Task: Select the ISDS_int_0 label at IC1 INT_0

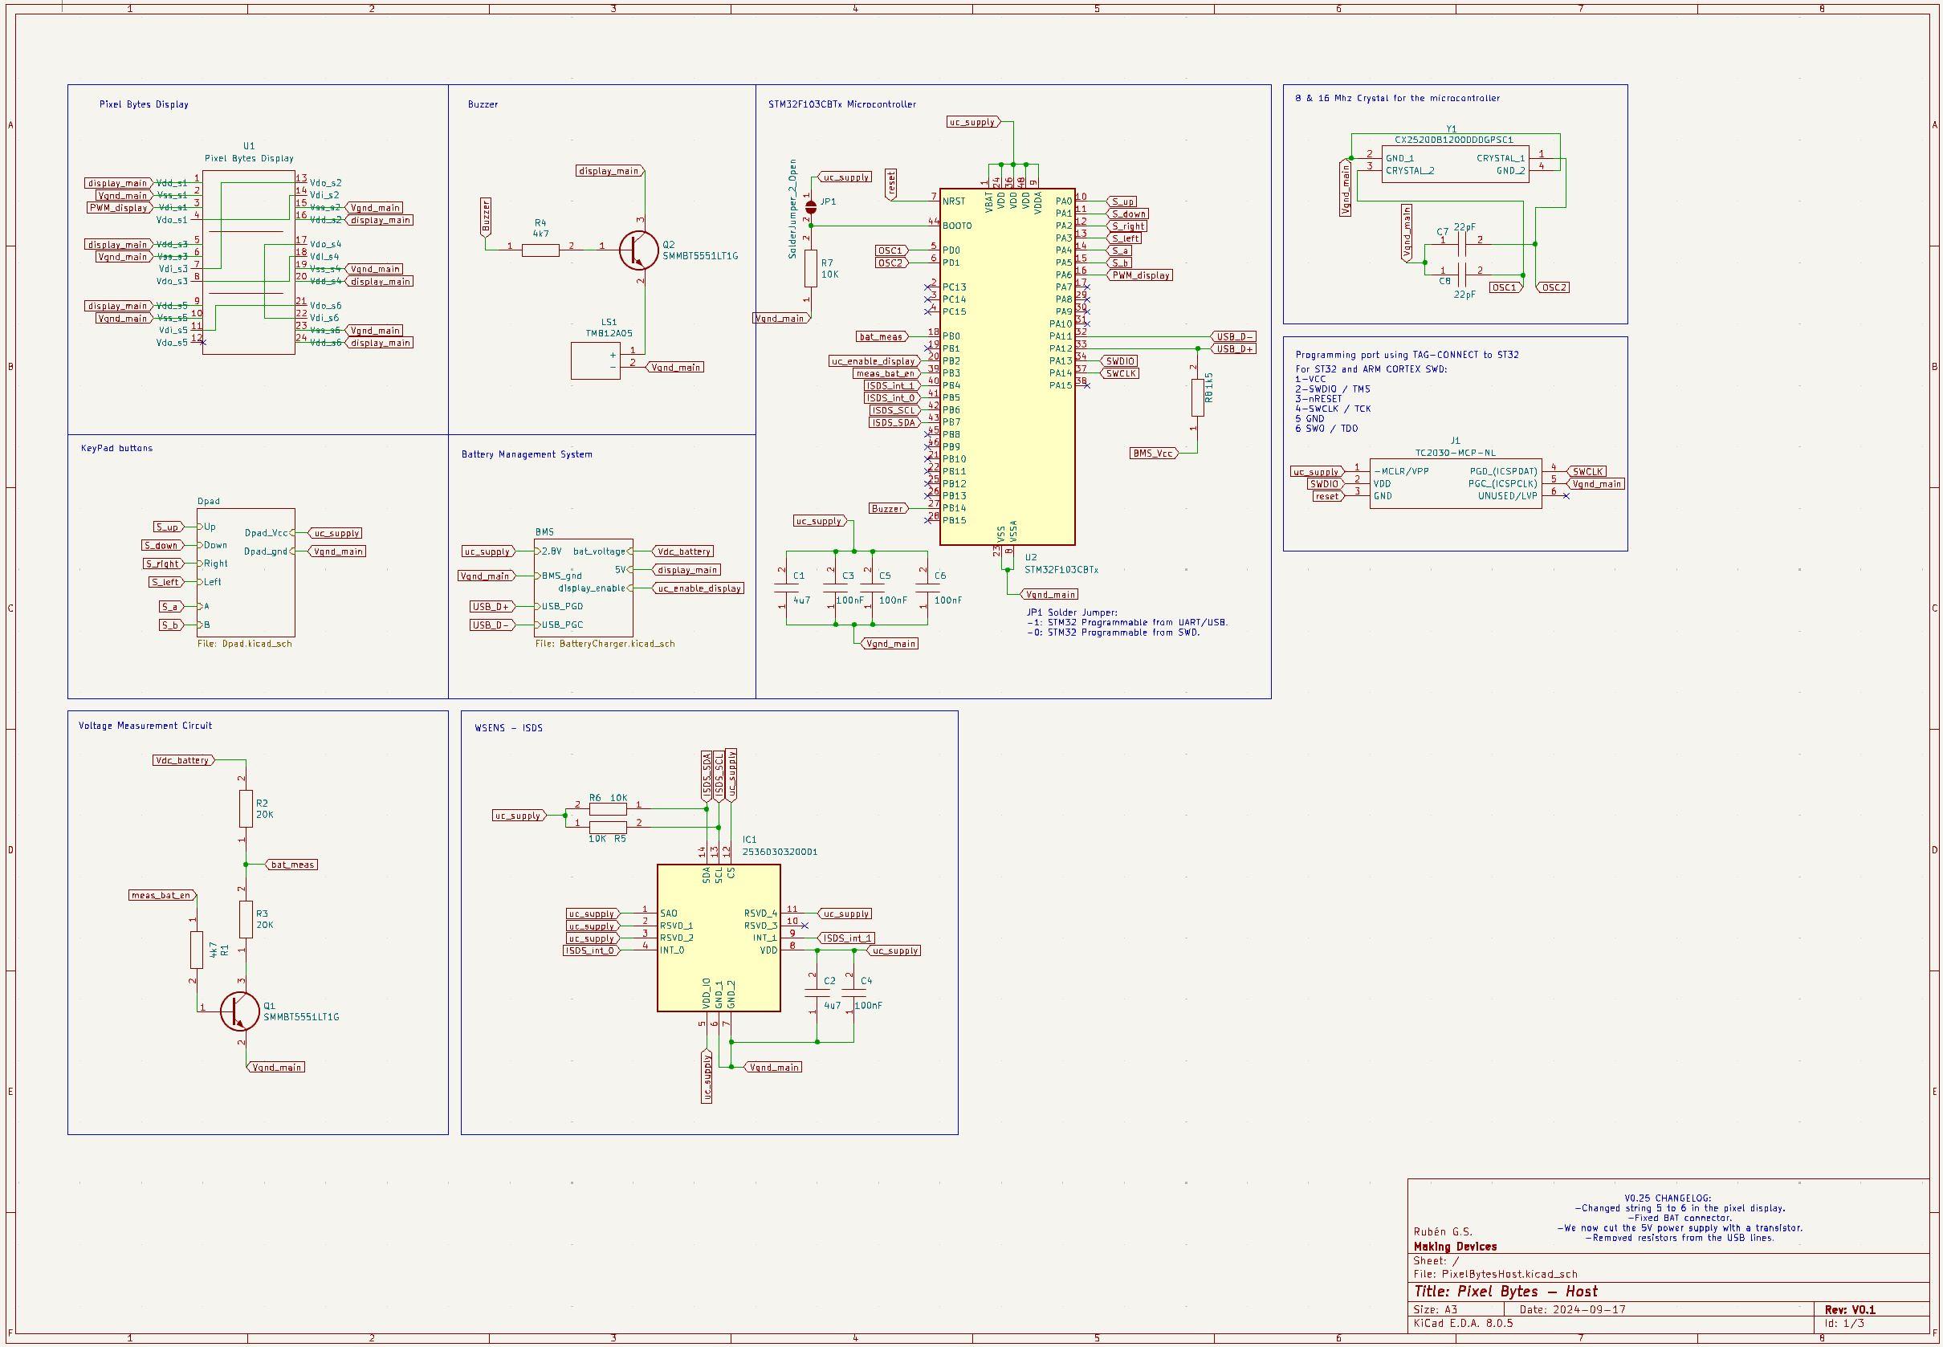Action: (x=591, y=950)
